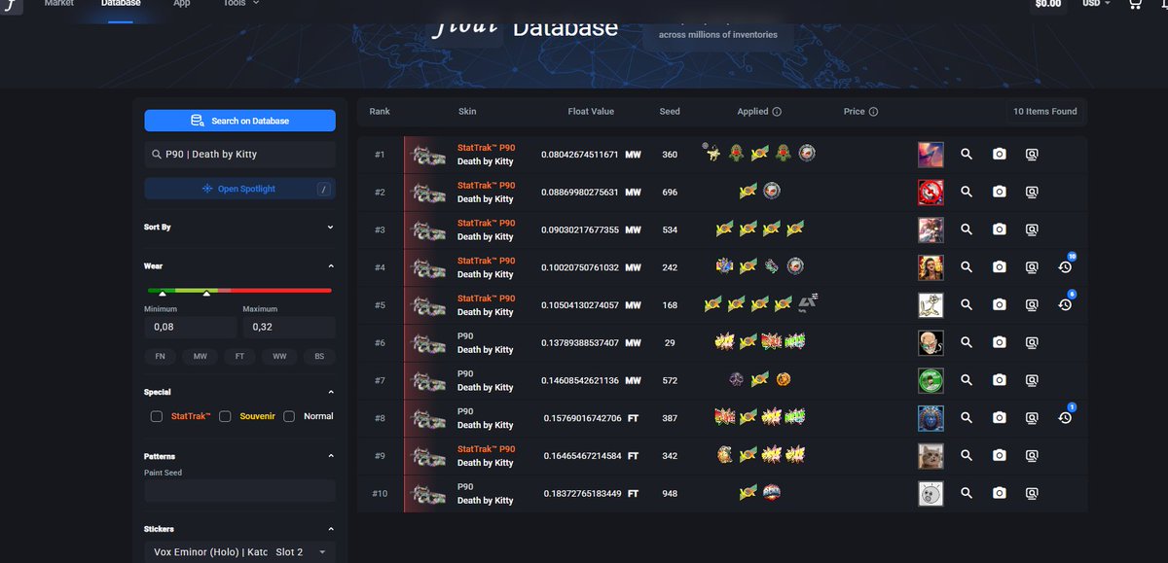
Task: Open screenshot camera for rank #10 row
Action: click(x=999, y=493)
